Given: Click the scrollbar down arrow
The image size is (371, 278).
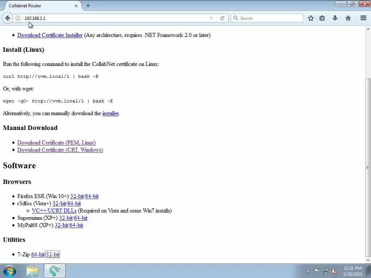Looking at the screenshot, I should click(368, 261).
